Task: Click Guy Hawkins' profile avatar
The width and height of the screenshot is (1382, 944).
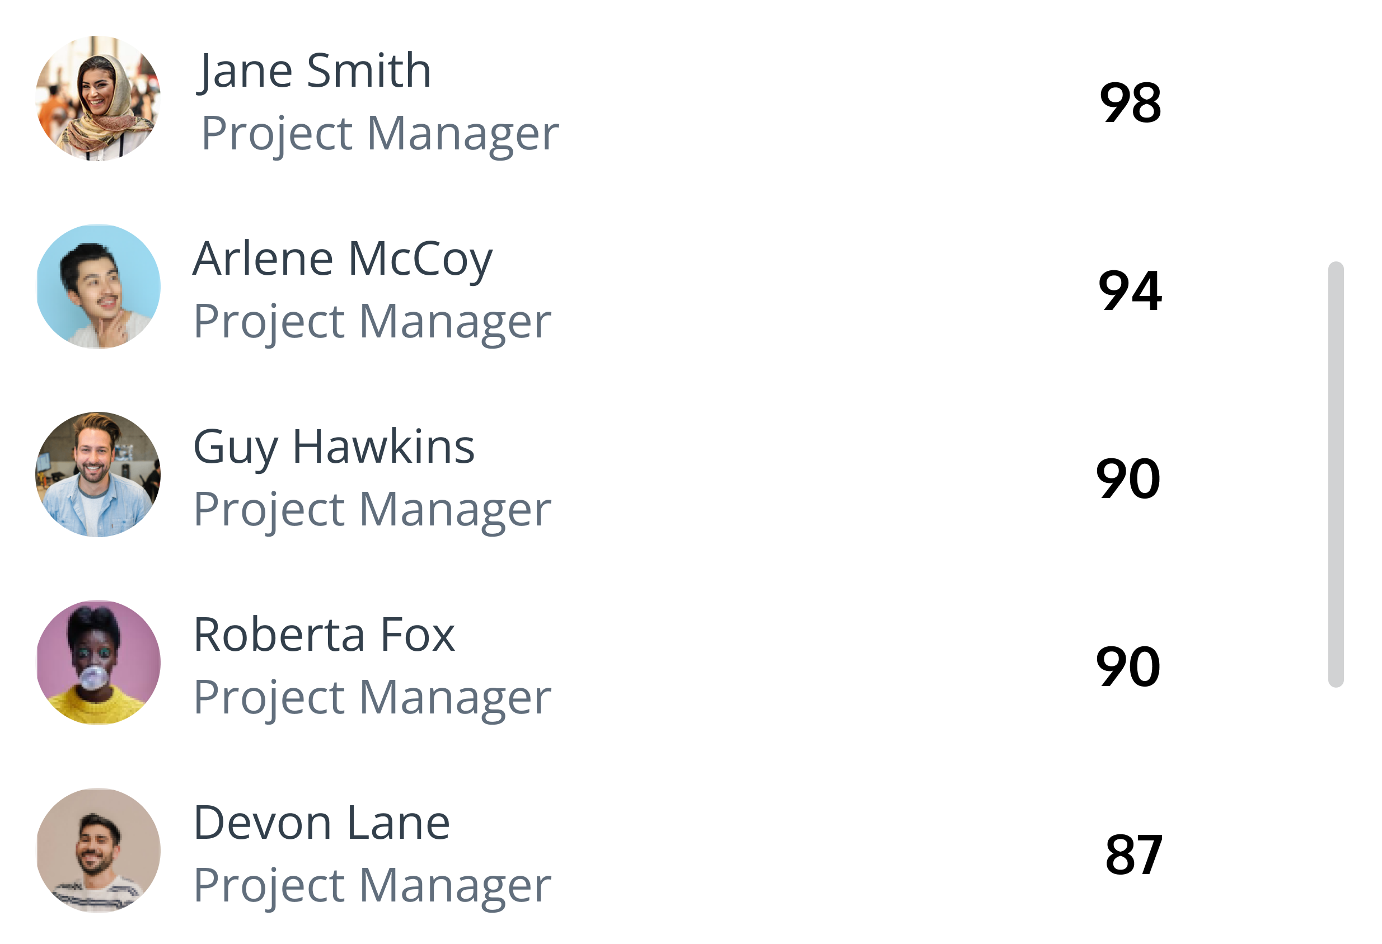Action: tap(98, 475)
